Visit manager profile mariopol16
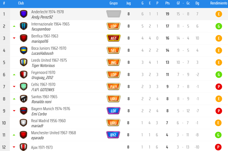The image size is (228, 151). coord(40,41)
